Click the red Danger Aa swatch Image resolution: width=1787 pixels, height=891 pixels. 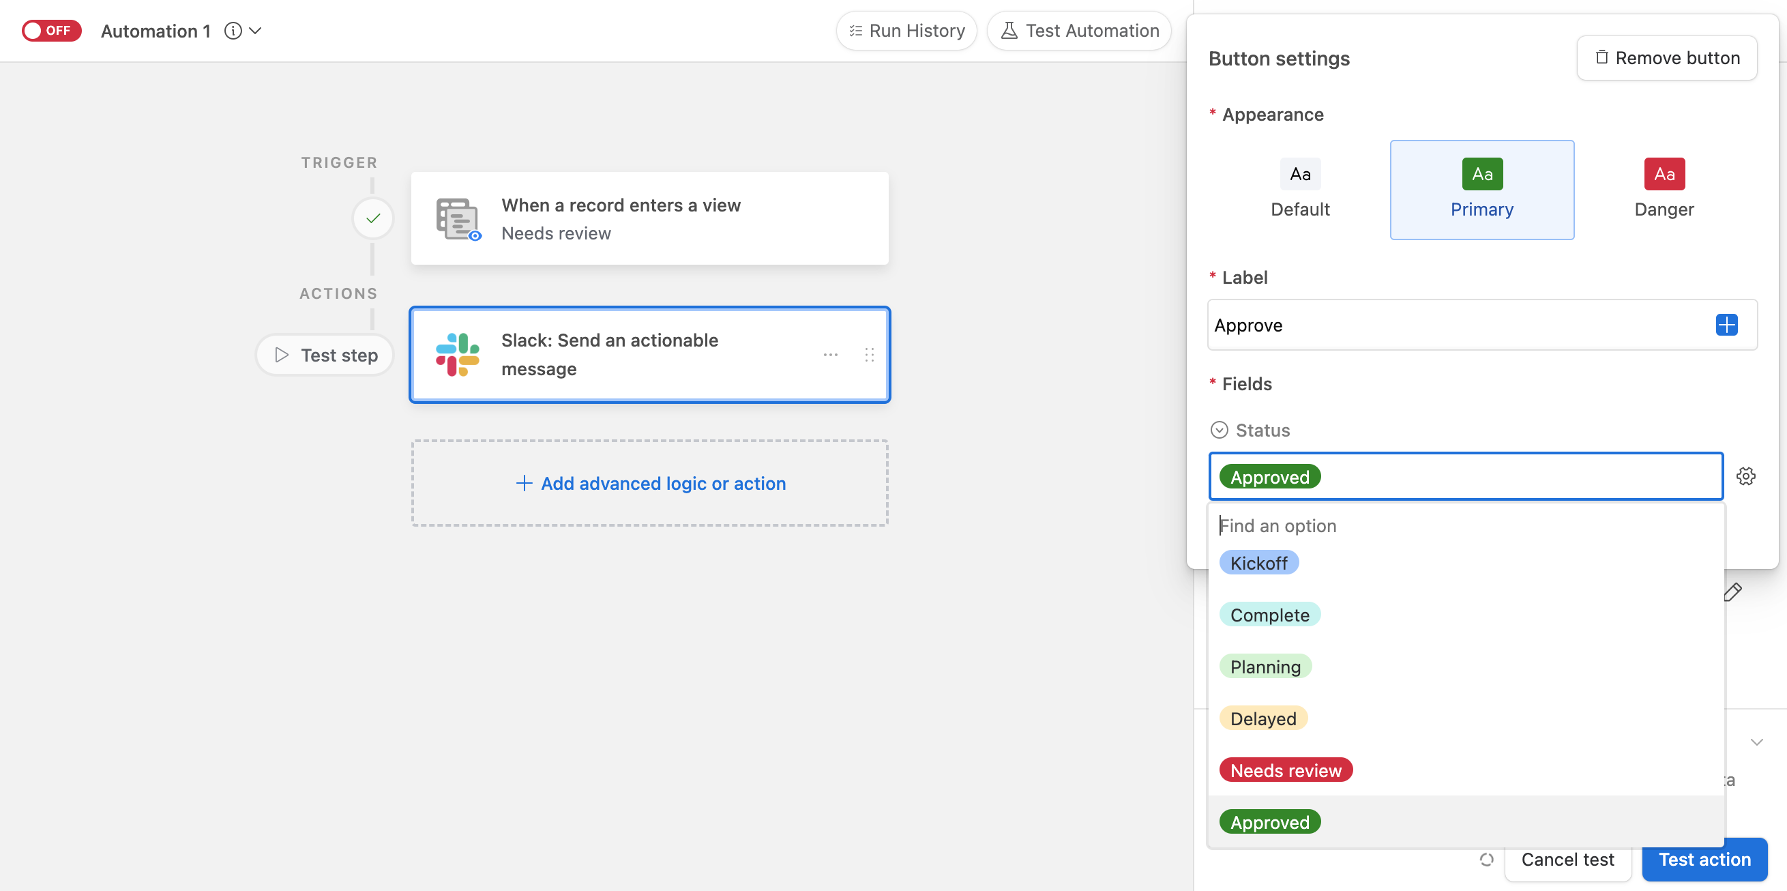tap(1664, 174)
